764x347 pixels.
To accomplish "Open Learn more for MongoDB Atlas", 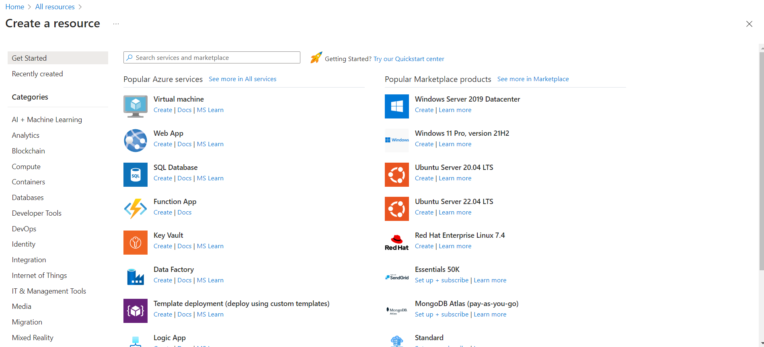I will pos(490,314).
